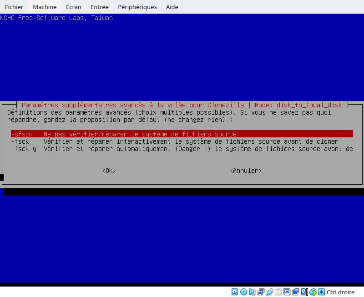Confirm with the <Ok> button
Image resolution: width=364 pixels, height=297 pixels.
click(109, 171)
